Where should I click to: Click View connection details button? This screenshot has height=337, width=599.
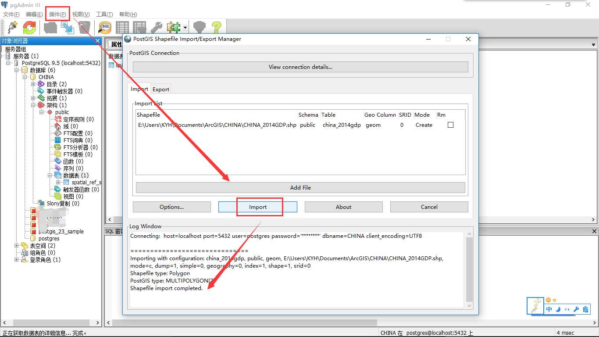pyautogui.click(x=300, y=67)
